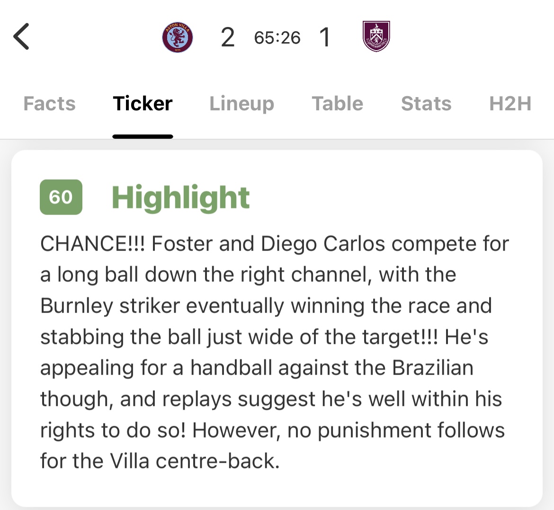Open the Burnley club crest
The image size is (554, 510).
376,36
